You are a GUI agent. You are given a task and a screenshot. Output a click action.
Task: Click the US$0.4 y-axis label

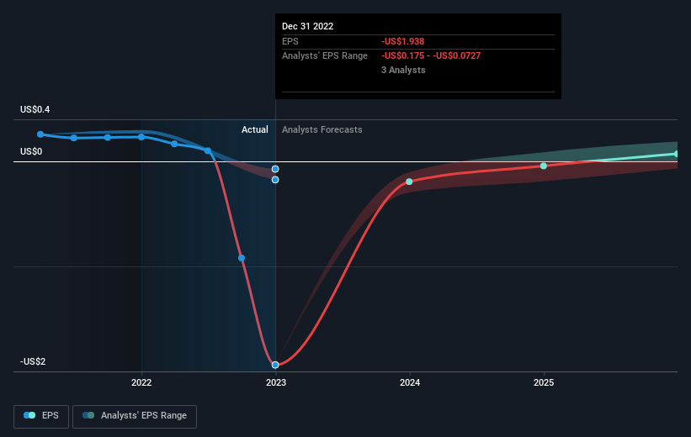[35, 109]
